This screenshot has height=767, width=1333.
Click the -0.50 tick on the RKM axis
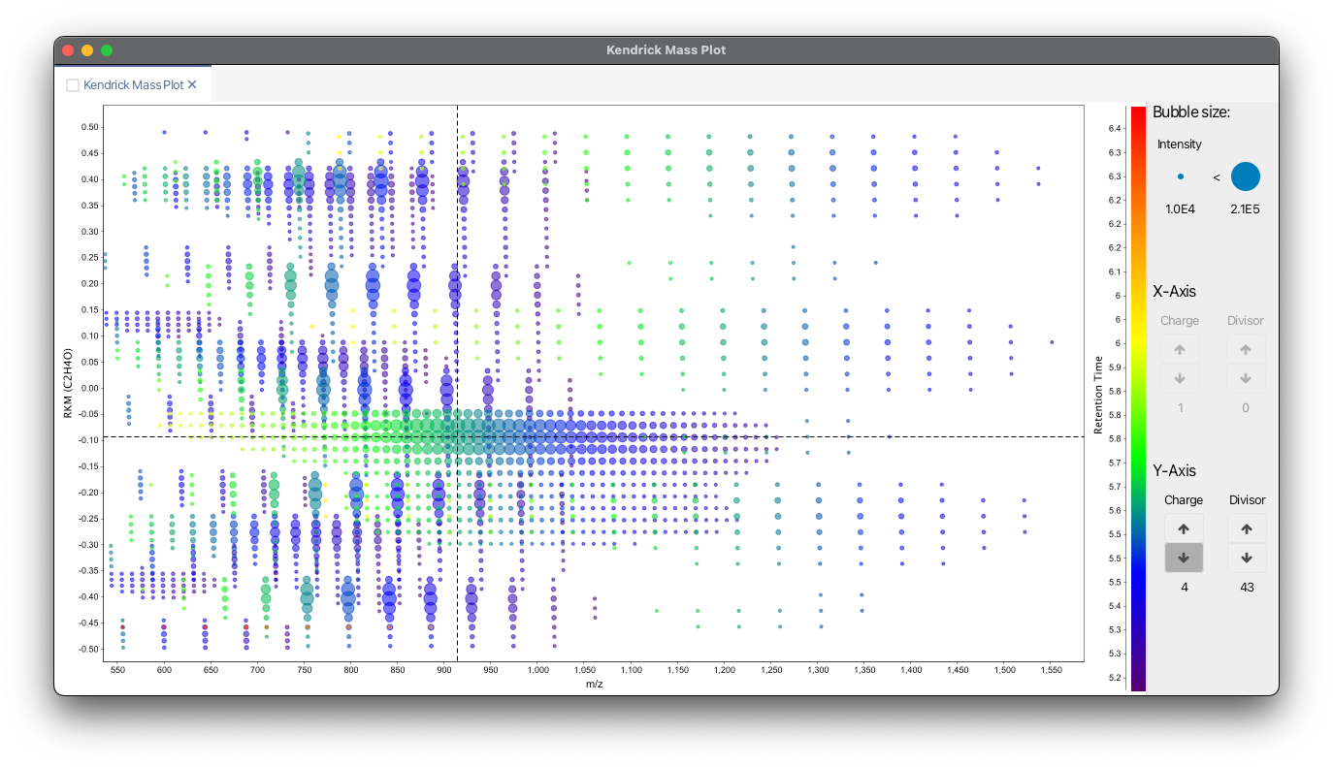[87, 649]
